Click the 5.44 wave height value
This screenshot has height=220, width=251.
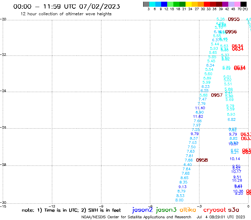pos(215,44)
